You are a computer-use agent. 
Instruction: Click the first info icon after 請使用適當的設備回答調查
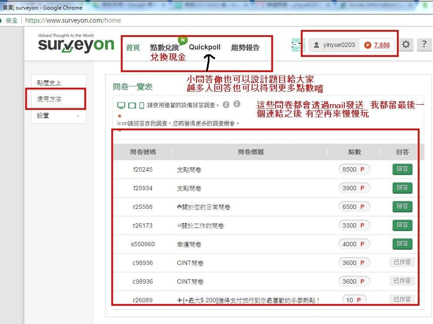226,105
